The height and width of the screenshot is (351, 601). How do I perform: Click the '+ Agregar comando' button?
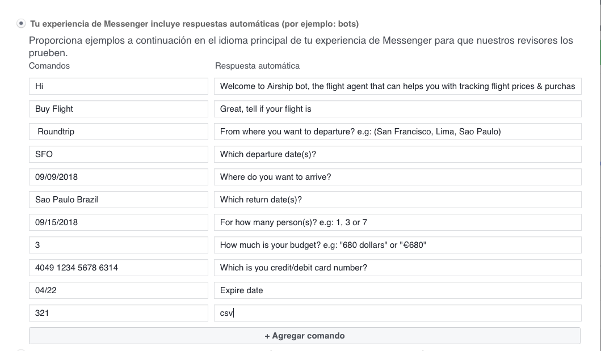305,336
